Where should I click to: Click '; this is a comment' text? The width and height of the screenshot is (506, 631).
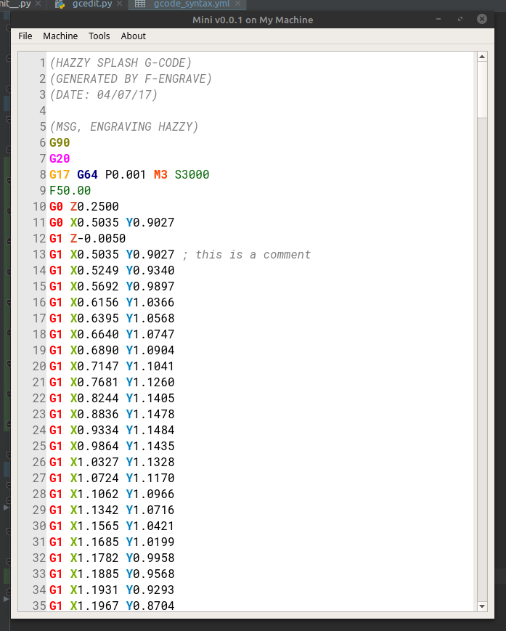[247, 255]
